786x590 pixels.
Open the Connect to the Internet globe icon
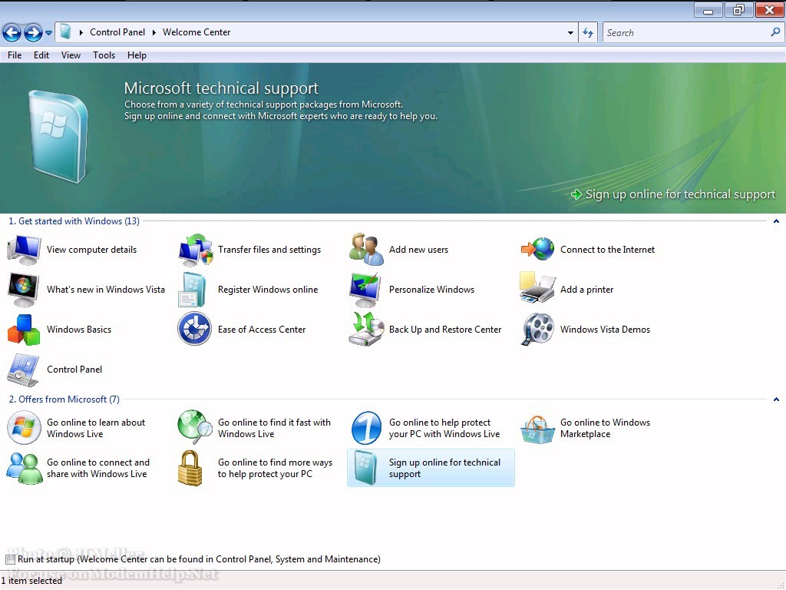(537, 250)
